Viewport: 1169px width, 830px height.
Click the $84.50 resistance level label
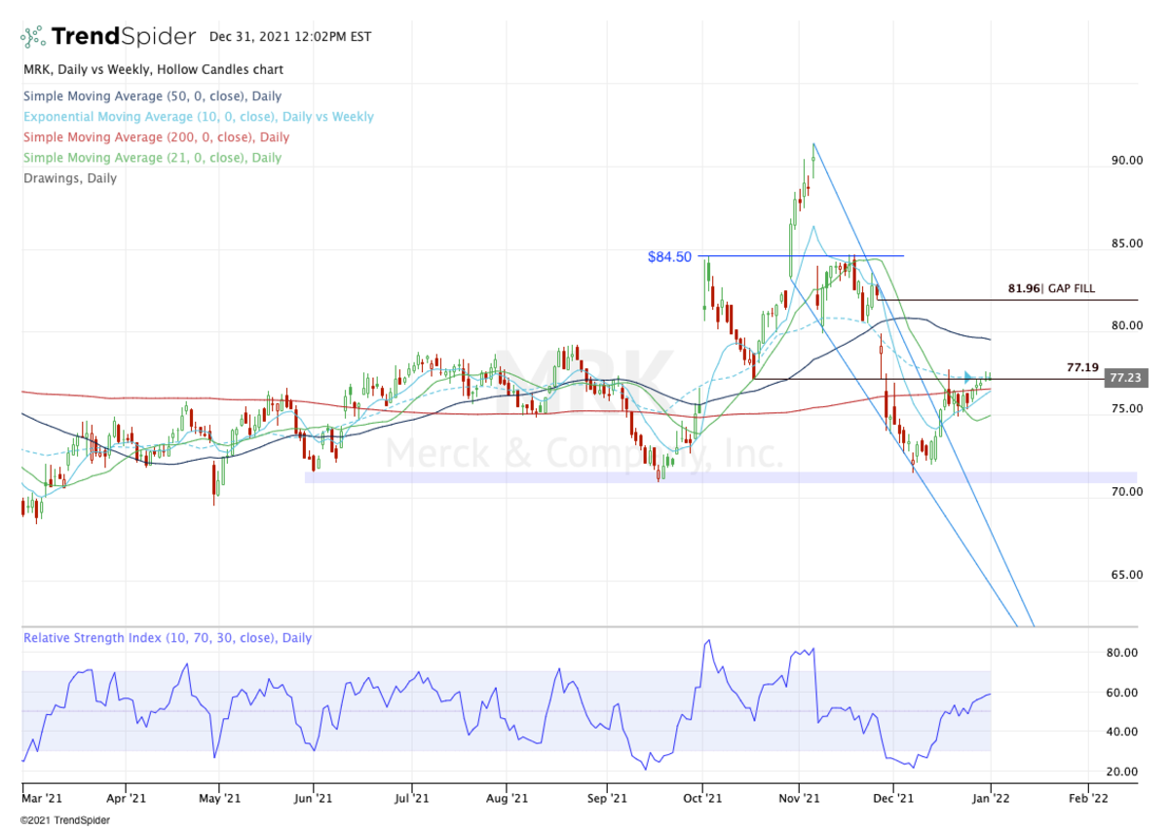[669, 257]
